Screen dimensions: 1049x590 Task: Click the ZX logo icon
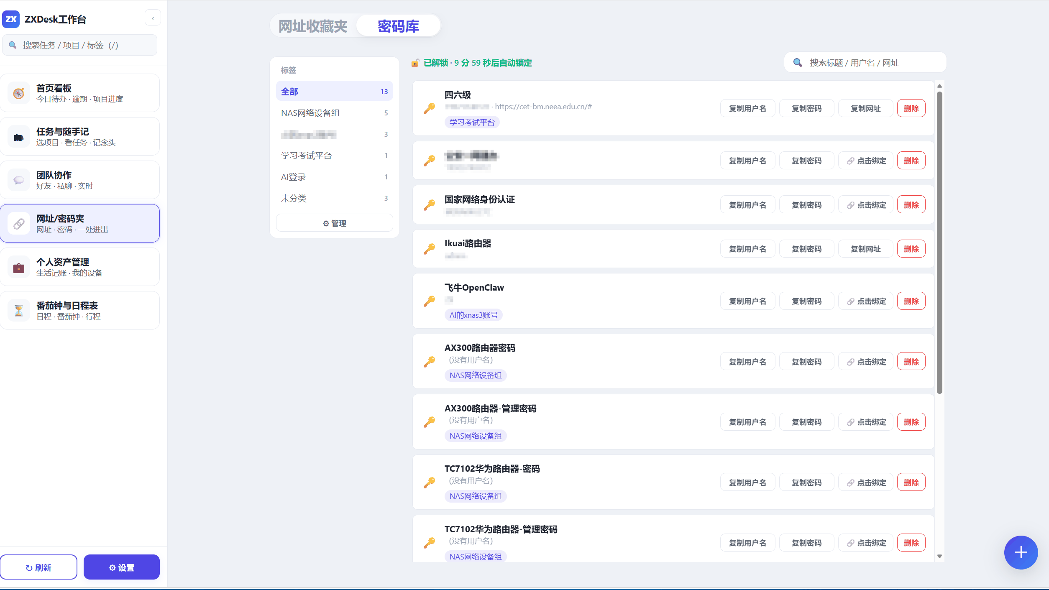pyautogui.click(x=11, y=19)
